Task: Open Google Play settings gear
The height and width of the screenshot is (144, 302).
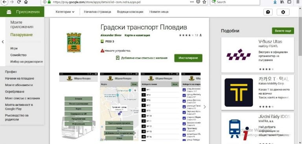Action: (283, 12)
